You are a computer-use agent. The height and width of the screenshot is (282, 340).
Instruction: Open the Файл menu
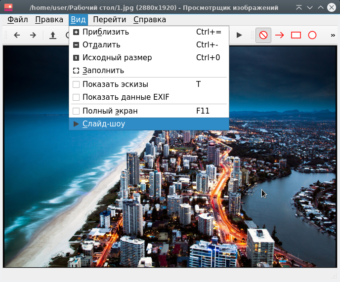(18, 20)
